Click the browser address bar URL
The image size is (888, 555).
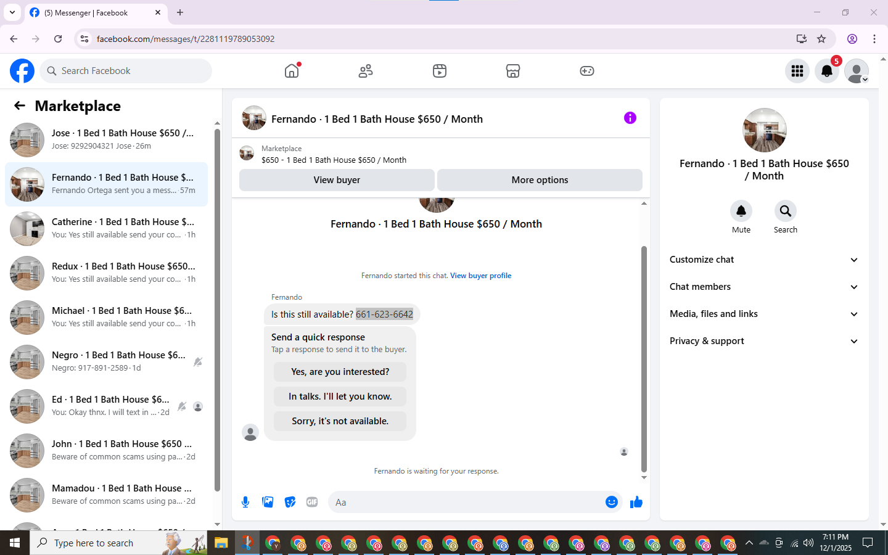[186, 39]
